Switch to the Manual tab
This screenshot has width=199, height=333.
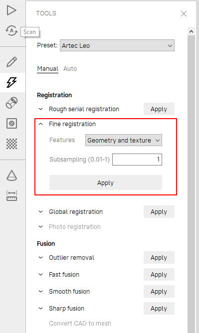(x=47, y=69)
